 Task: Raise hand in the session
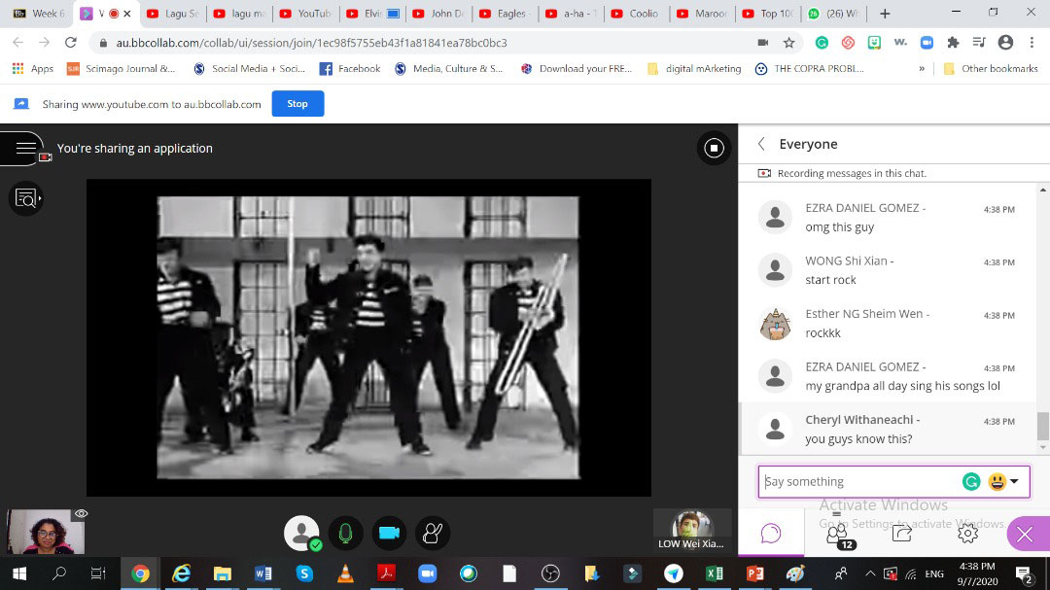(433, 533)
